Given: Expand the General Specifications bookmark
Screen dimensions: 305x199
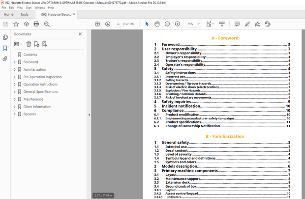Looking at the screenshot, I should [x=15, y=92].
